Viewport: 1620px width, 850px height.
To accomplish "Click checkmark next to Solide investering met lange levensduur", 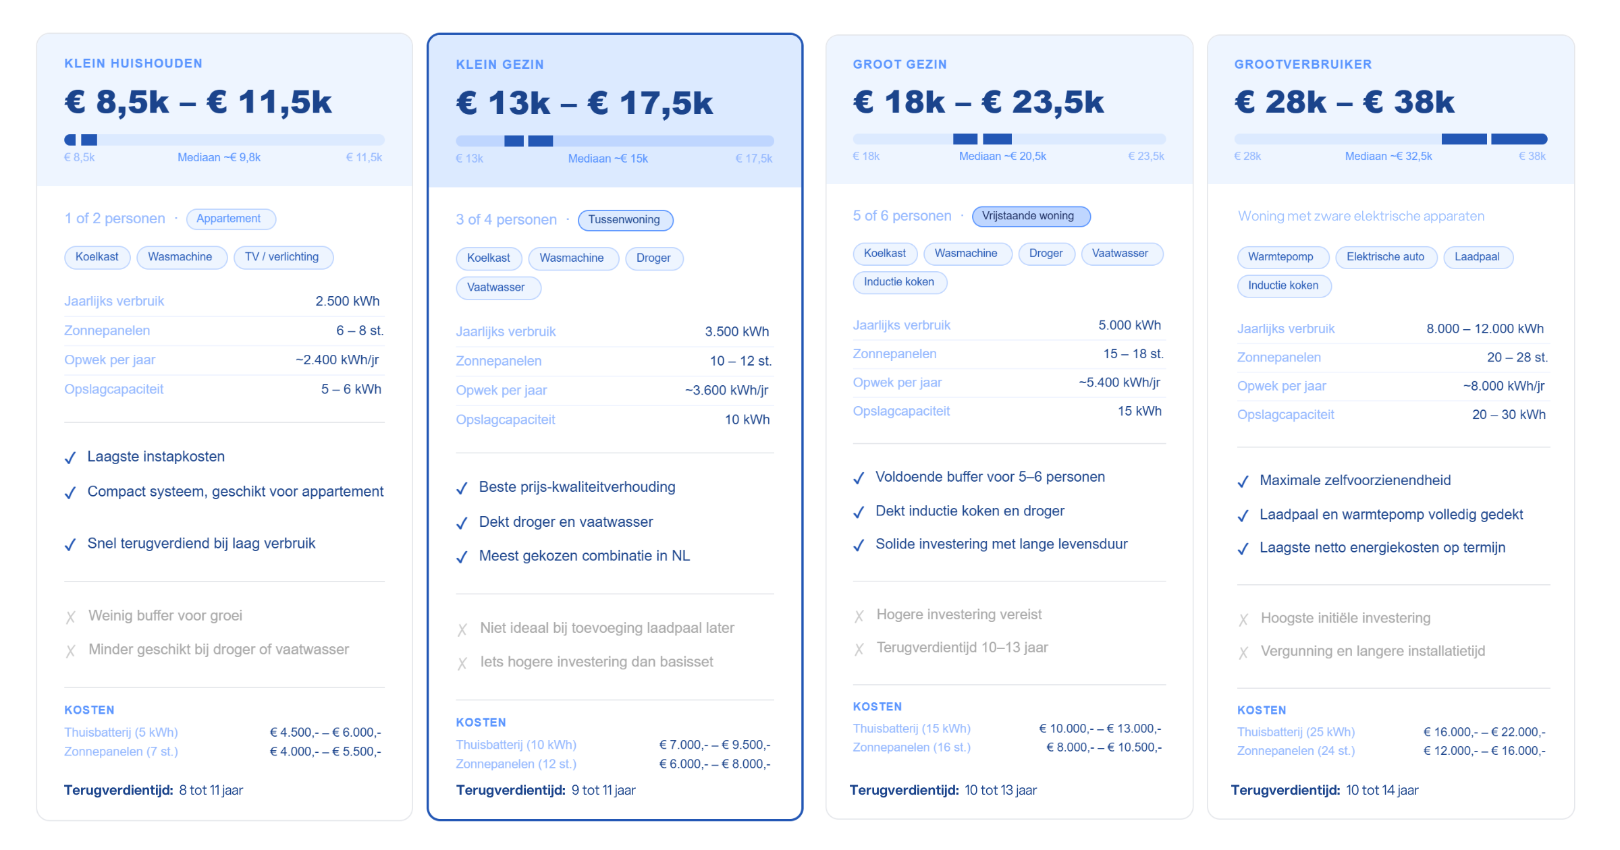I will pyautogui.click(x=859, y=545).
